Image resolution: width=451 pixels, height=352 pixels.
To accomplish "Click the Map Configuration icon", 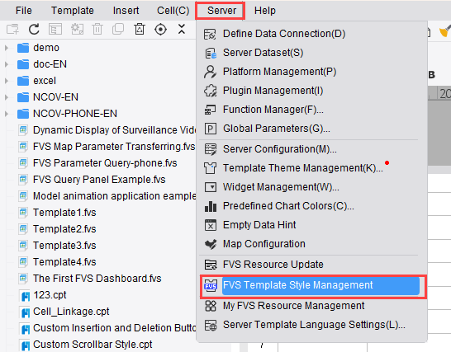I will [211, 244].
